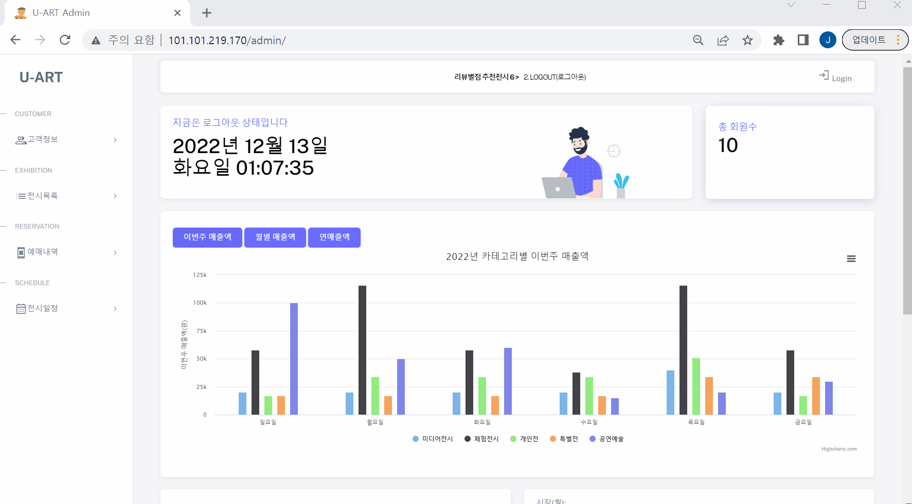Click the bookmark star icon in address bar
The image size is (912, 504).
747,40
